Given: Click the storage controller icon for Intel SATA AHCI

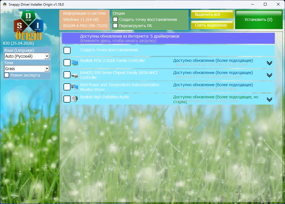Looking at the screenshot, I should [x=75, y=75].
